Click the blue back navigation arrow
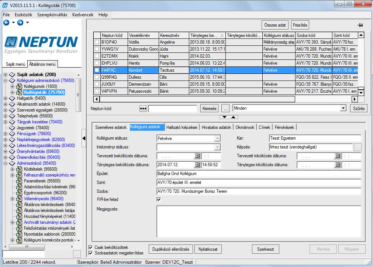 (6, 23)
